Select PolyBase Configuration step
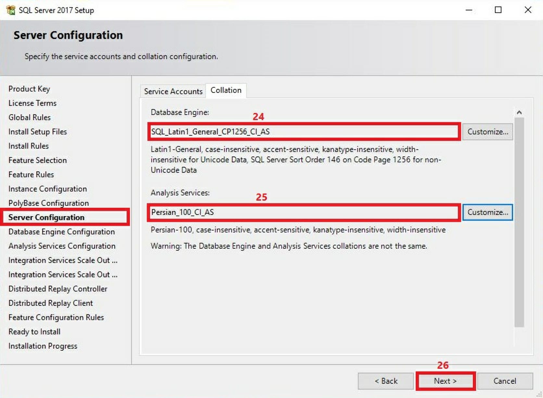 pyautogui.click(x=49, y=203)
